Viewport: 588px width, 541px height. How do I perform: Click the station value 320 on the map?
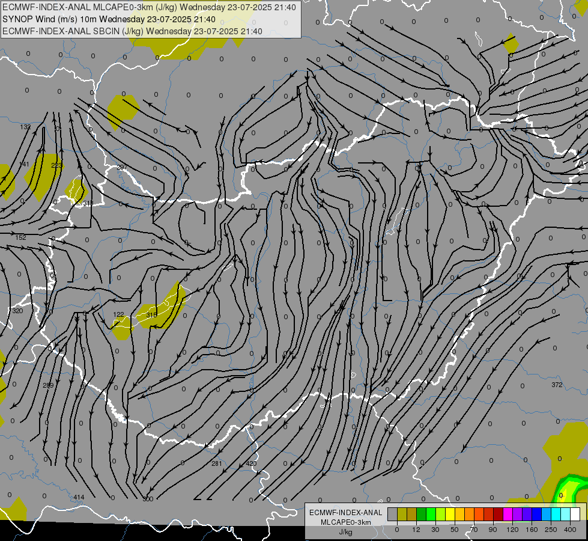17,311
